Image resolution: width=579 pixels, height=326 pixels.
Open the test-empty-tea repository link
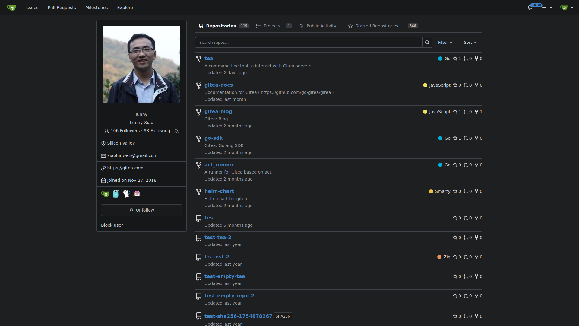click(225, 276)
